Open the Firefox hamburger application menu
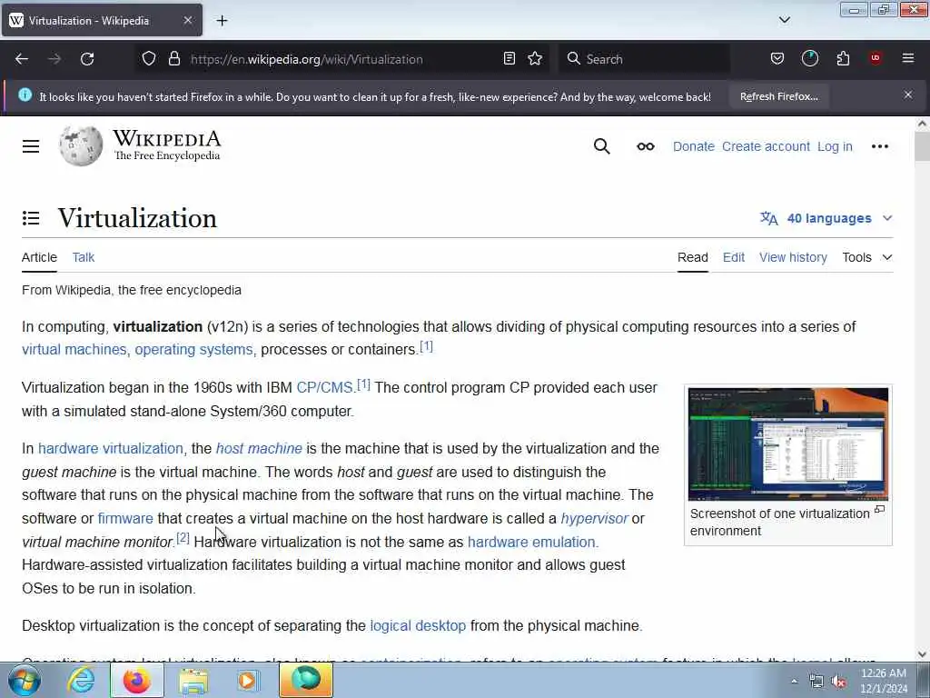The height and width of the screenshot is (698, 930). point(908,58)
